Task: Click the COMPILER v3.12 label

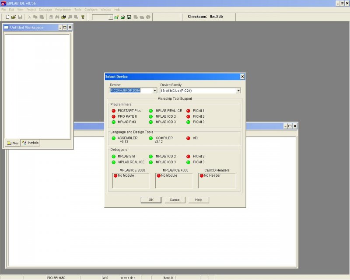Action: pos(164,140)
